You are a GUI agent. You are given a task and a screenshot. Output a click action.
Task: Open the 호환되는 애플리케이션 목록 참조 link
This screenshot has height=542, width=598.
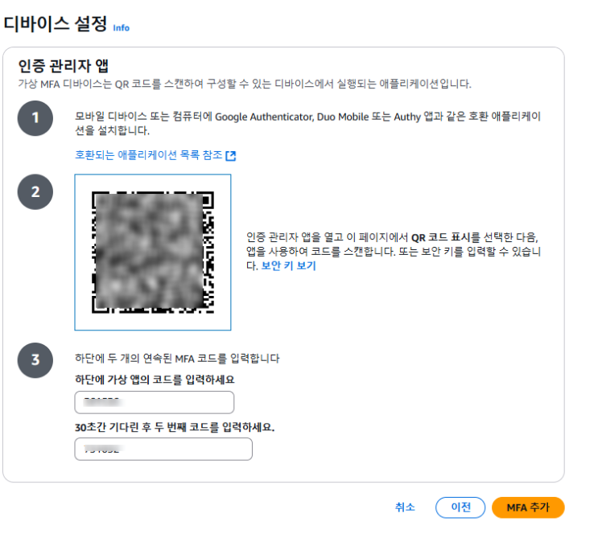(148, 155)
